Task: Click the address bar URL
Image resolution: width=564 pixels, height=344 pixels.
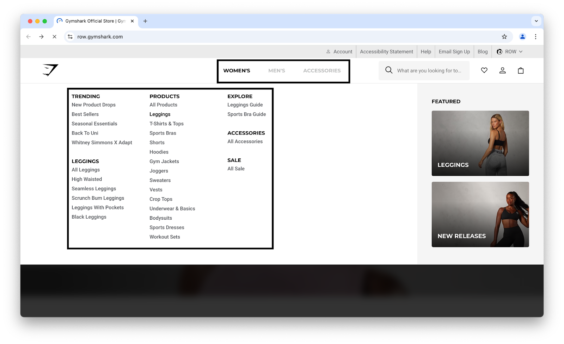Action: click(100, 37)
